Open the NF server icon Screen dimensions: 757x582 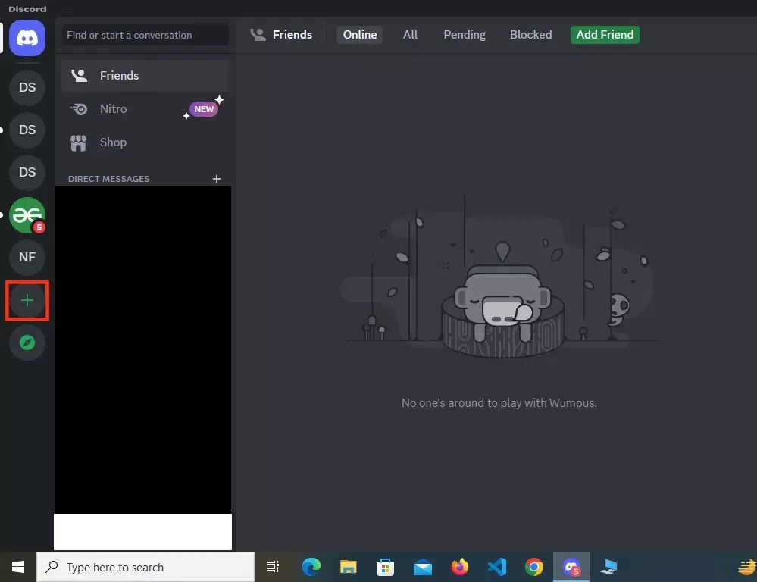click(x=27, y=257)
